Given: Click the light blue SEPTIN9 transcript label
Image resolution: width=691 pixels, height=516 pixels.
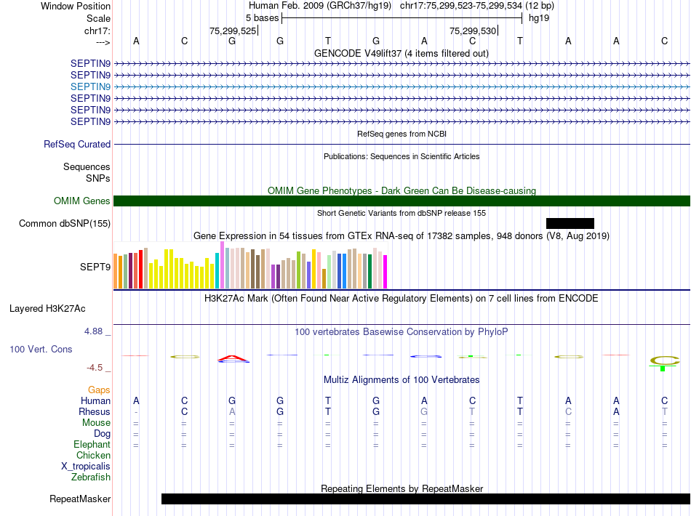Looking at the screenshot, I should click(x=90, y=86).
